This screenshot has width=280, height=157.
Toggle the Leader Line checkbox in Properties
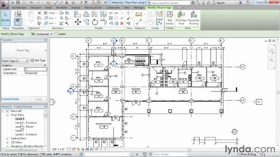pyautogui.click(x=26, y=69)
